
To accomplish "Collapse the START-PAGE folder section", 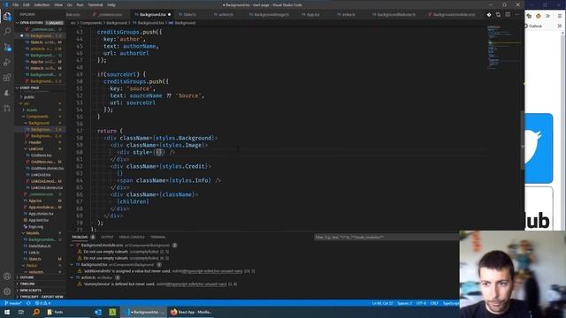I will 18,88.
